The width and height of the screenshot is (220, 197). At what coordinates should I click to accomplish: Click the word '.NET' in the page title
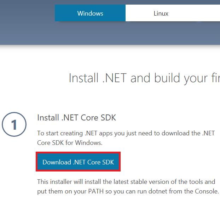click(x=115, y=78)
